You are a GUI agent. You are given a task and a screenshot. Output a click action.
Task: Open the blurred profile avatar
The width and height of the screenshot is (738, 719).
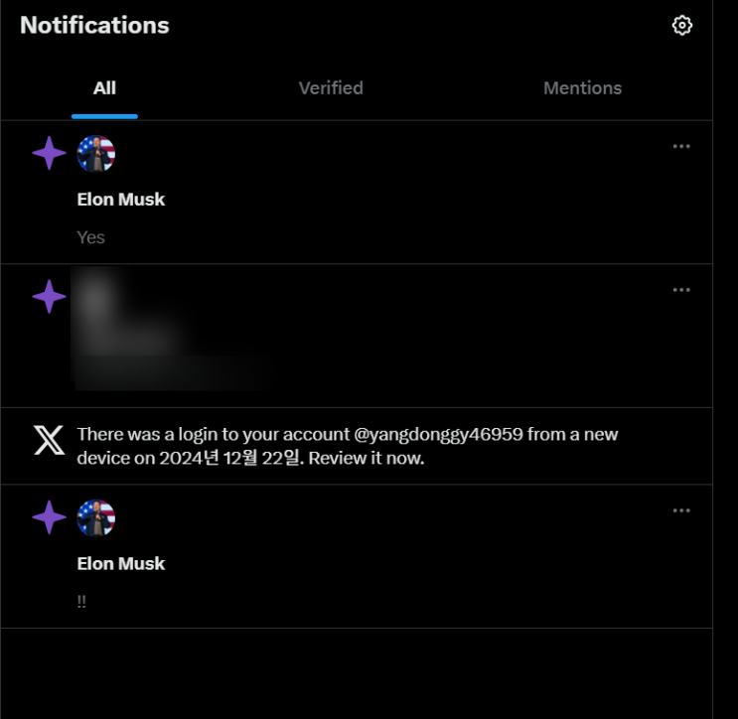point(96,298)
